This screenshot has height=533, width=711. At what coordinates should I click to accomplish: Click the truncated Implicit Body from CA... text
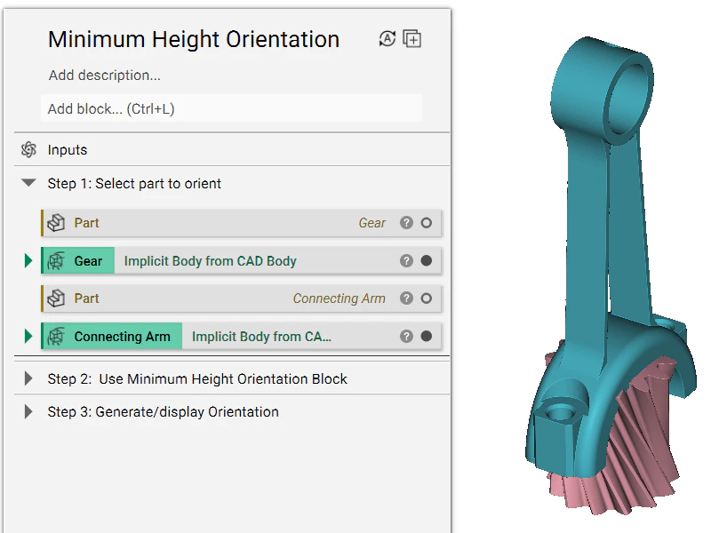(261, 337)
